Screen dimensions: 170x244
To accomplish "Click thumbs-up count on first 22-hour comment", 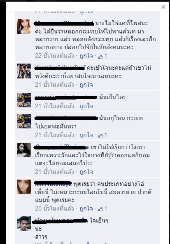I will [102, 56].
